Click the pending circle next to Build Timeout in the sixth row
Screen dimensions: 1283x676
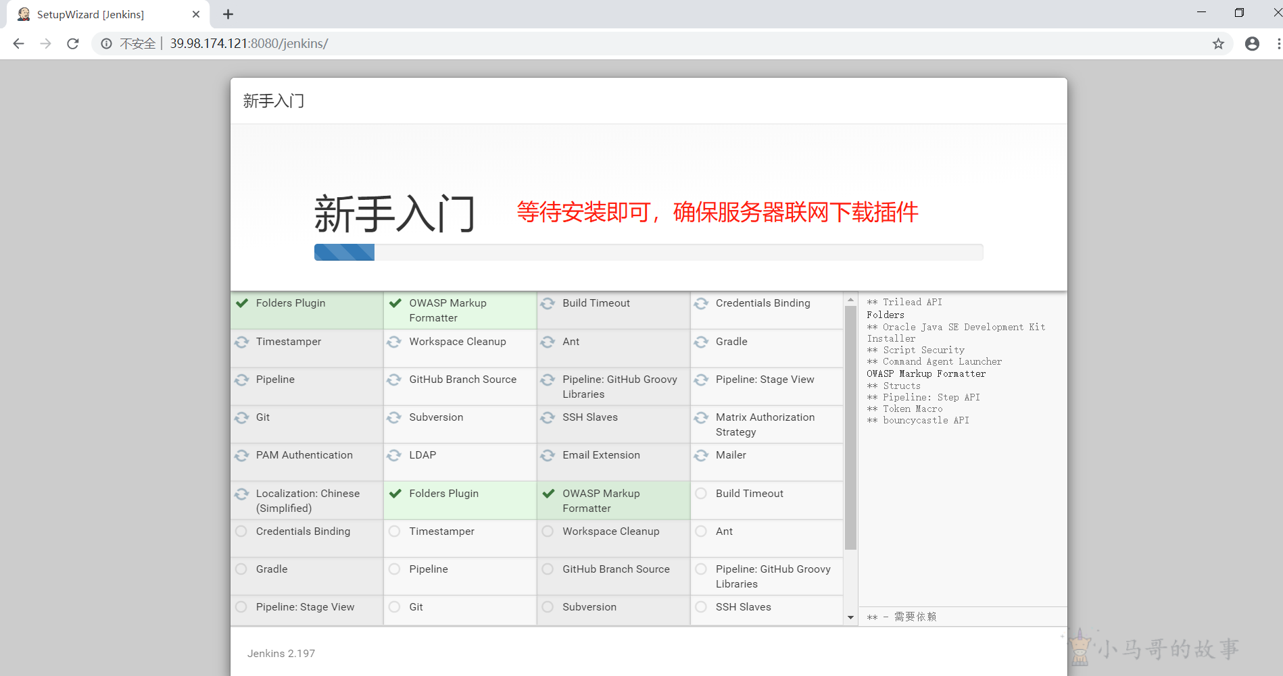[701, 494]
